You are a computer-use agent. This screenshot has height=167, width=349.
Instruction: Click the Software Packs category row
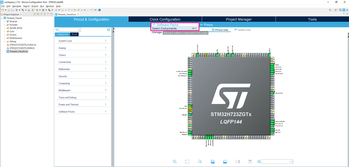(83, 112)
